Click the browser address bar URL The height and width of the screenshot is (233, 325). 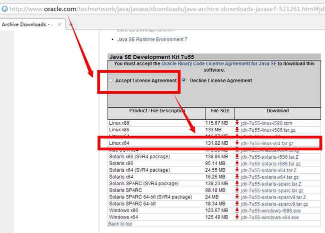pyautogui.click(x=167, y=9)
